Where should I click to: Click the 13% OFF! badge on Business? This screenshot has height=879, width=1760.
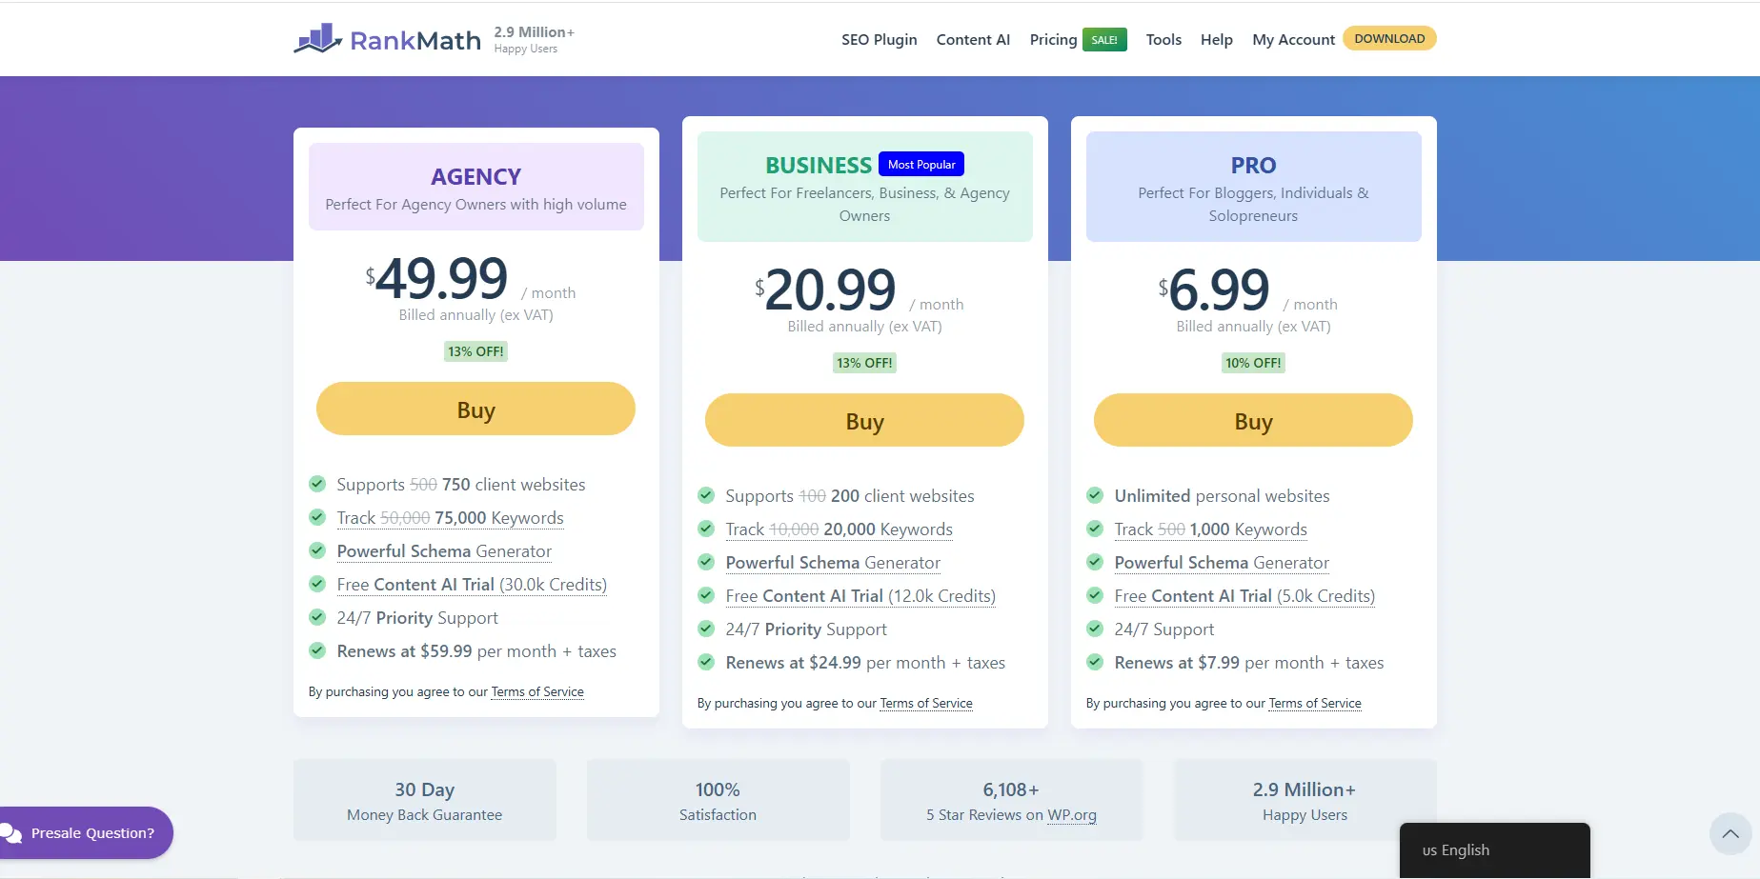point(864,363)
